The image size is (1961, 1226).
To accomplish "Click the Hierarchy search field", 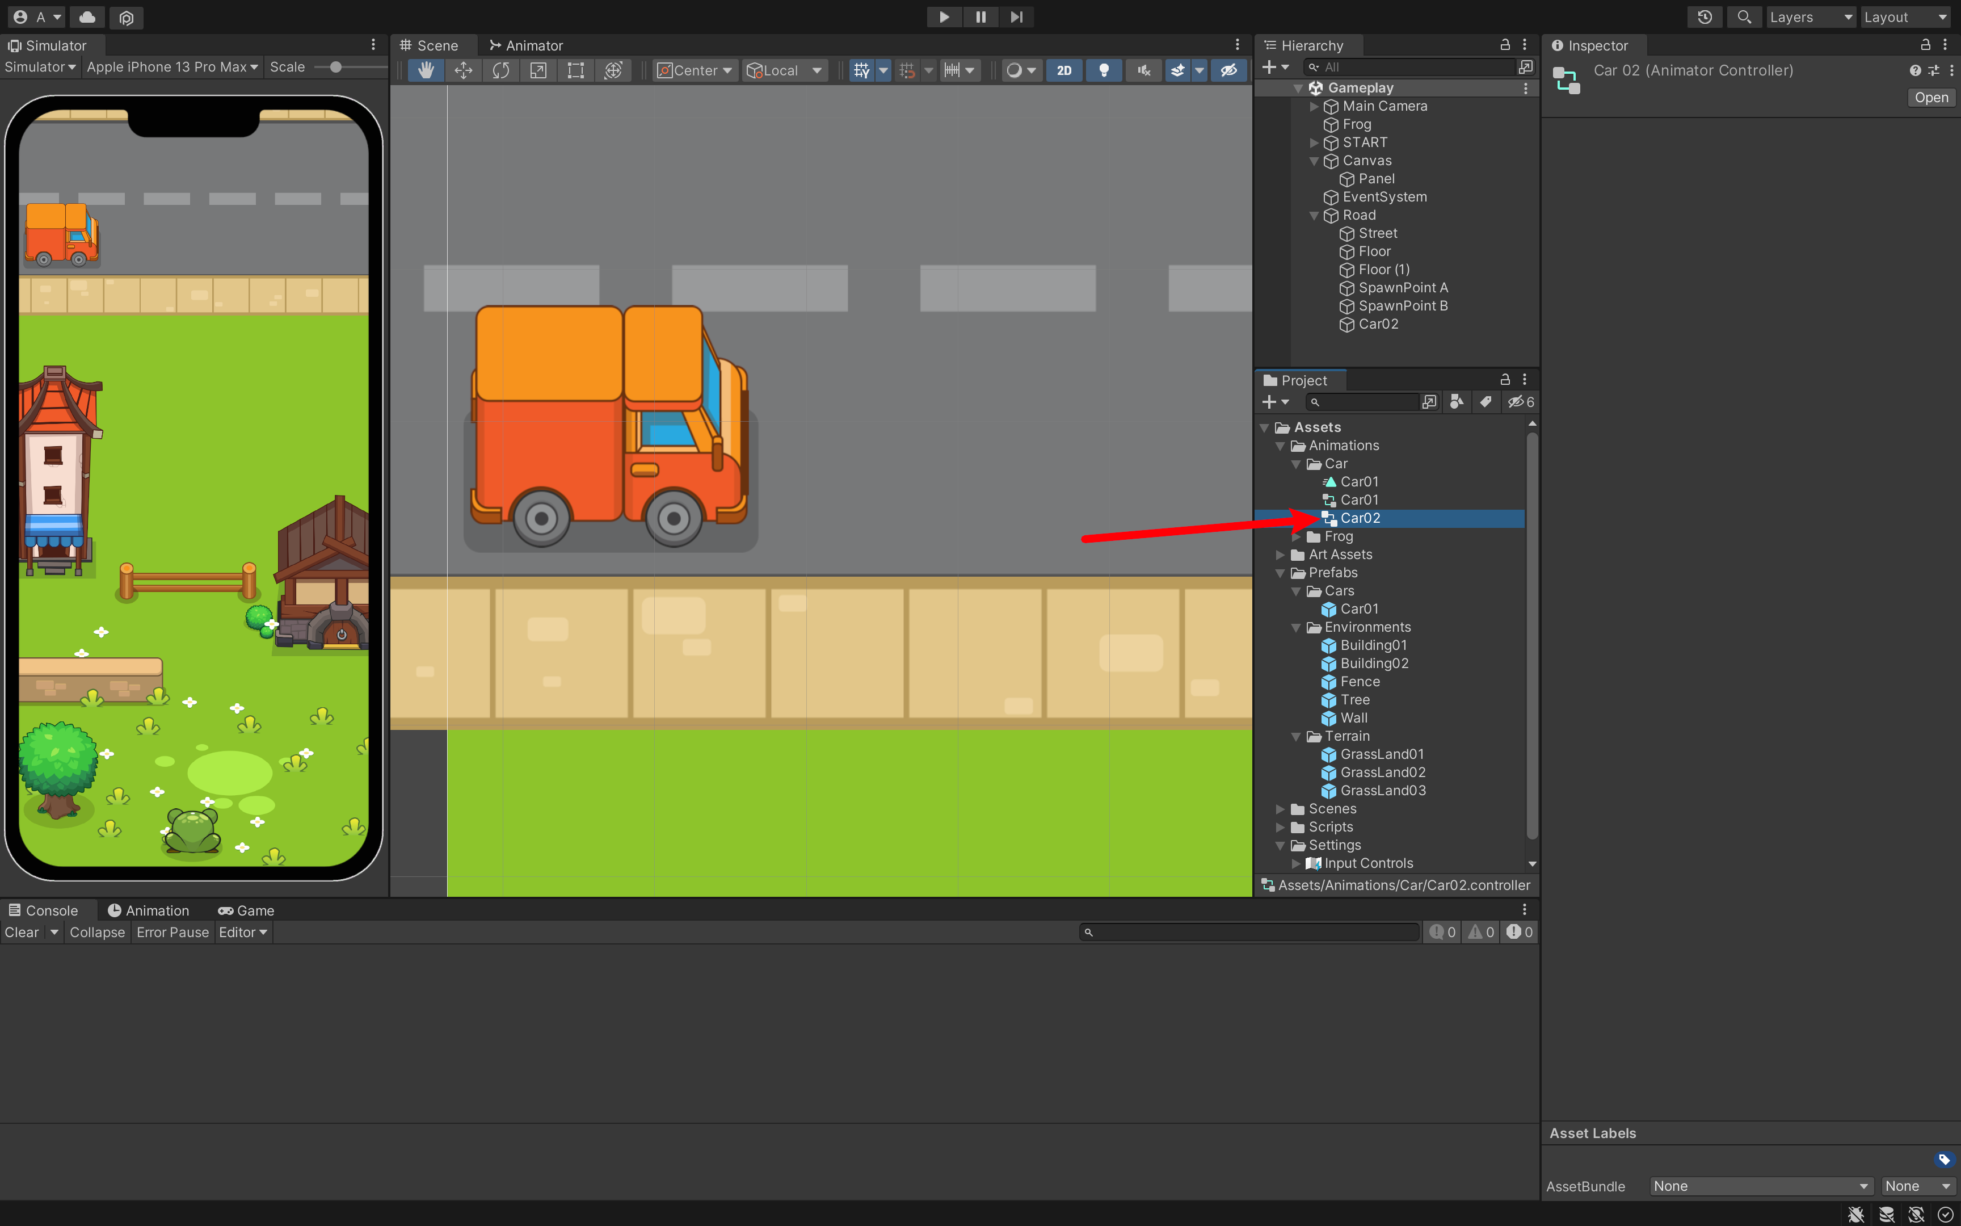I will click(x=1409, y=66).
